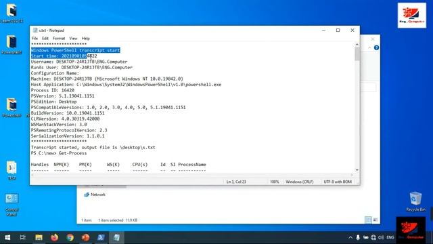Image resolution: width=433 pixels, height=244 pixels.
Task: Open the Help menu in Notepad
Action: pyautogui.click(x=86, y=39)
